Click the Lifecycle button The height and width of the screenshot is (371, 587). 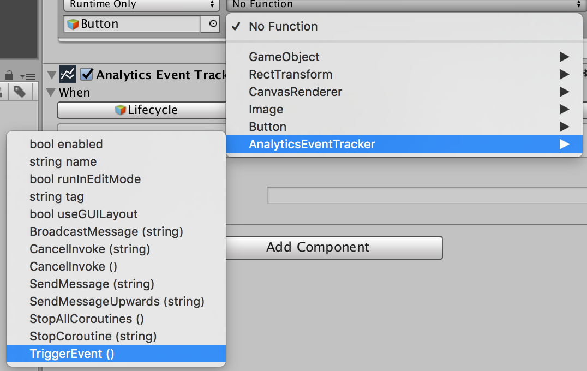141,110
